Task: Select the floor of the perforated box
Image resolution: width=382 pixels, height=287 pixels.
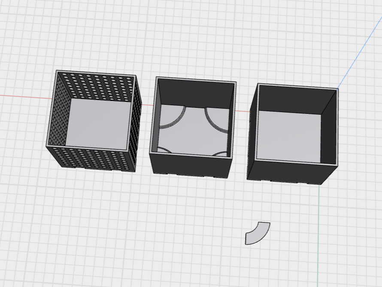Action: (x=99, y=123)
